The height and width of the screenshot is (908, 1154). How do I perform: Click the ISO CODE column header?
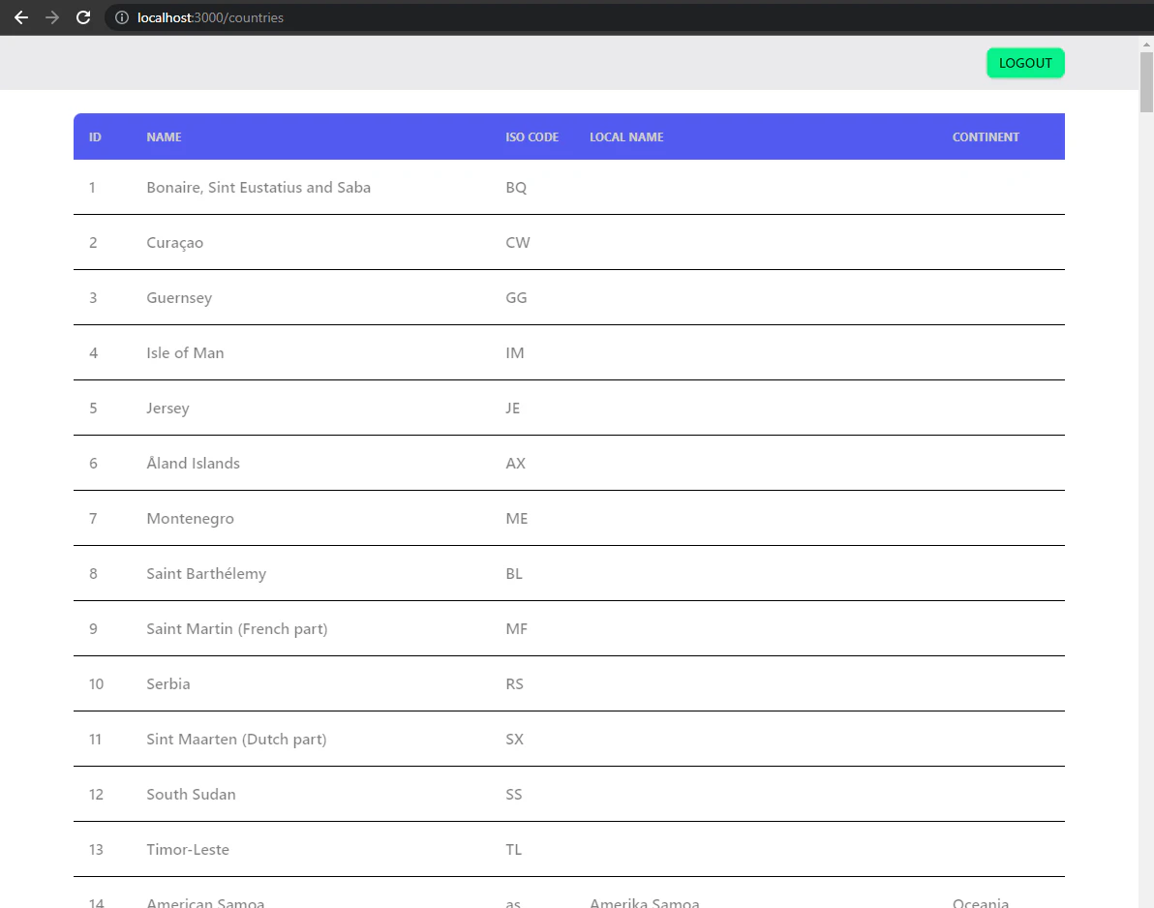tap(531, 136)
